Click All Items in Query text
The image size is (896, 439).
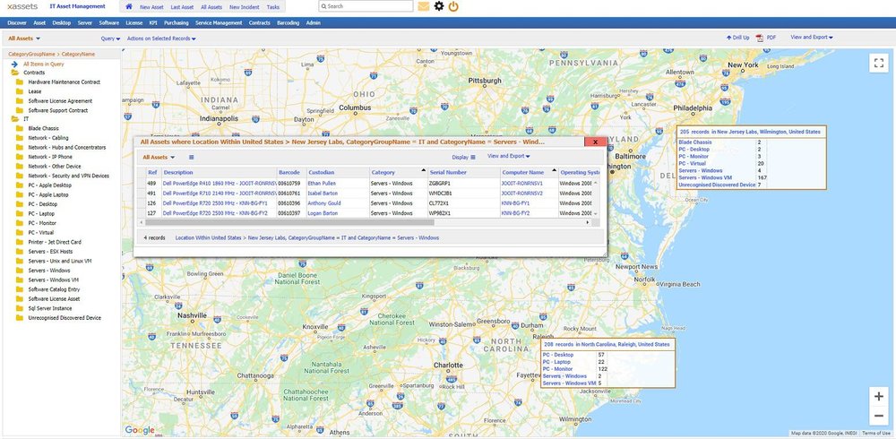click(x=43, y=64)
